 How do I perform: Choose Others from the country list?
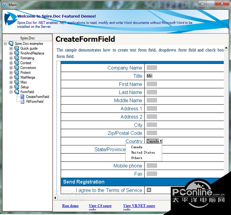click(x=137, y=158)
